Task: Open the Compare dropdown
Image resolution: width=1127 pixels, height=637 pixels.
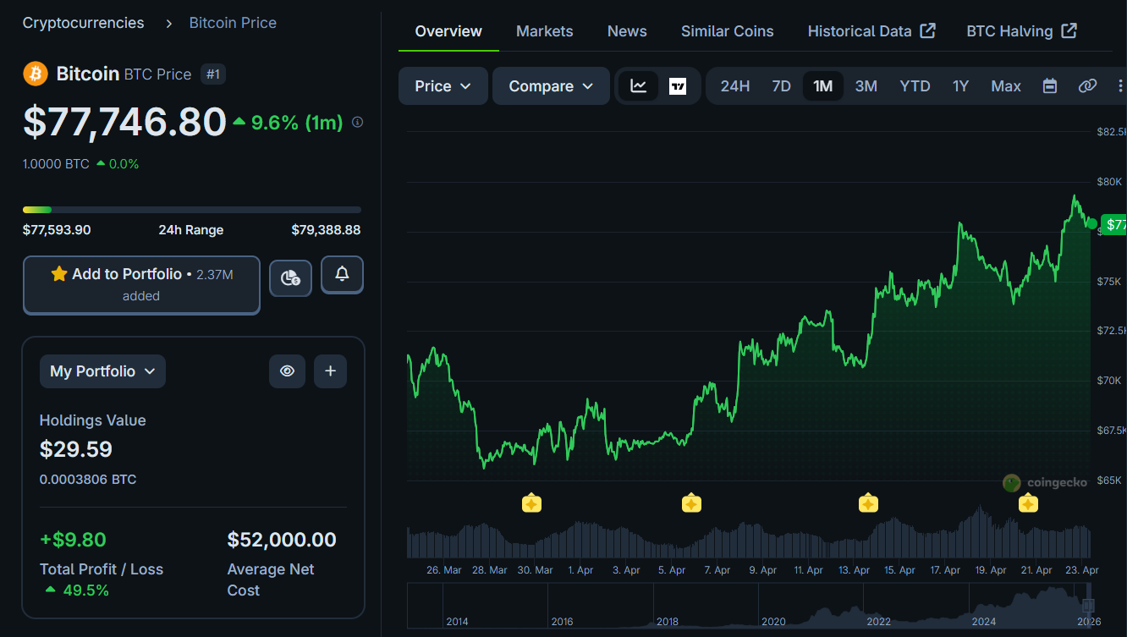Action: tap(551, 86)
